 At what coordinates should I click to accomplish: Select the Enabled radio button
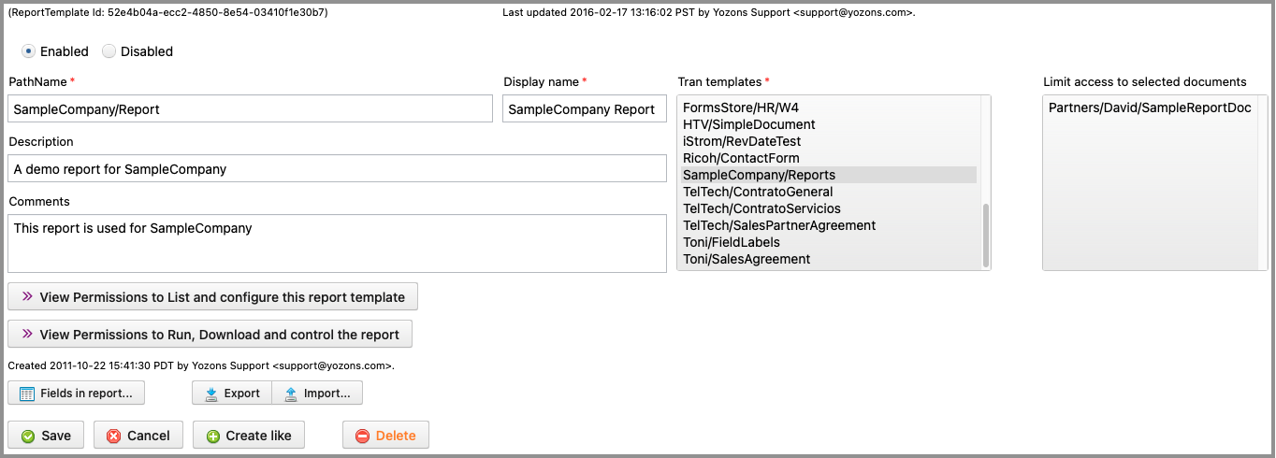28,51
